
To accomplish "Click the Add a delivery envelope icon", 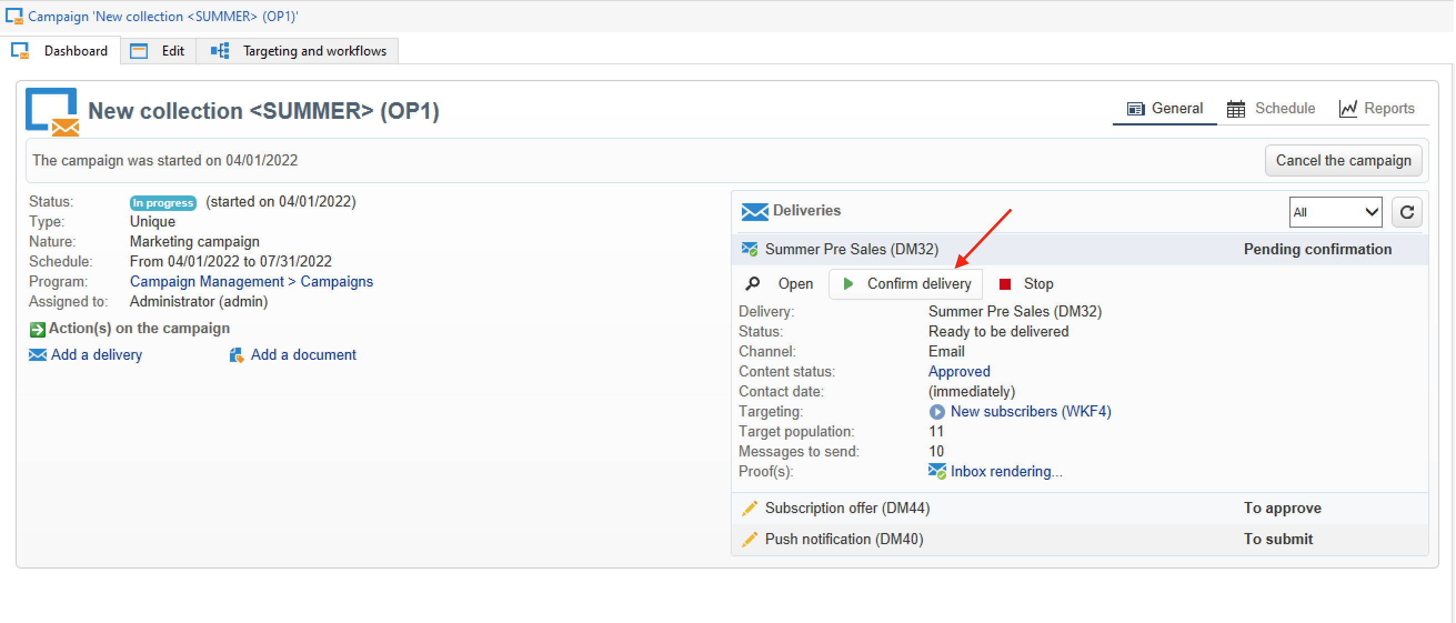I will click(37, 355).
